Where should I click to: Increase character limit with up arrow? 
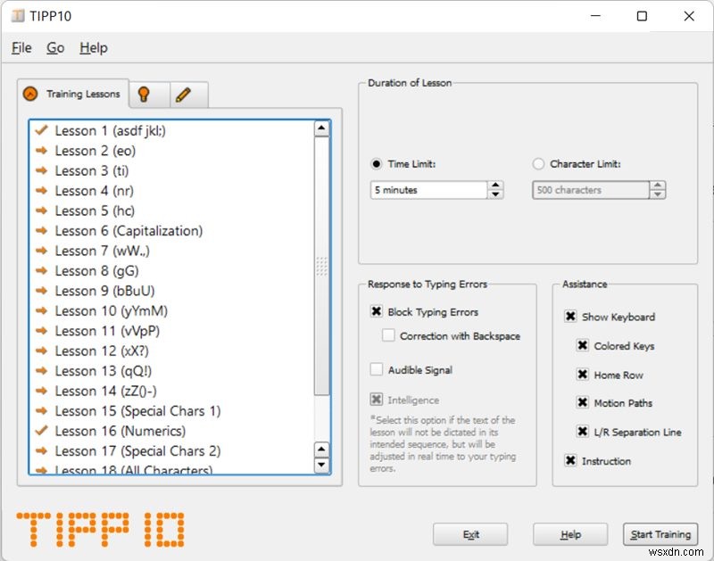pyautogui.click(x=658, y=186)
